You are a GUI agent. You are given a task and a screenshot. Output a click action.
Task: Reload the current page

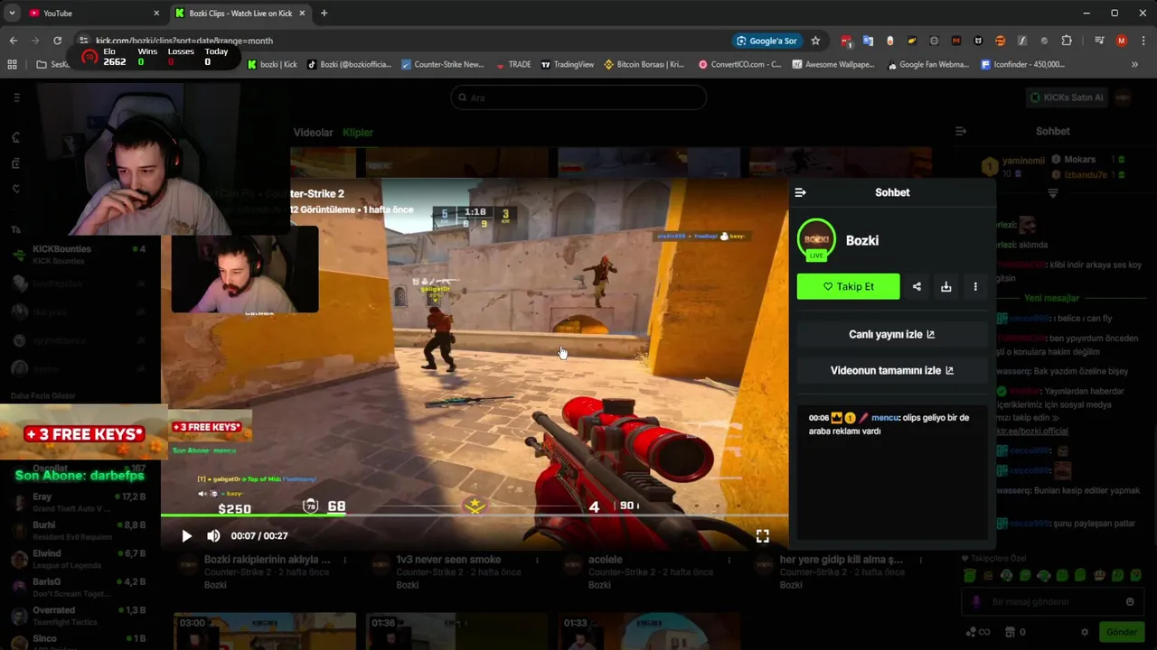(57, 41)
